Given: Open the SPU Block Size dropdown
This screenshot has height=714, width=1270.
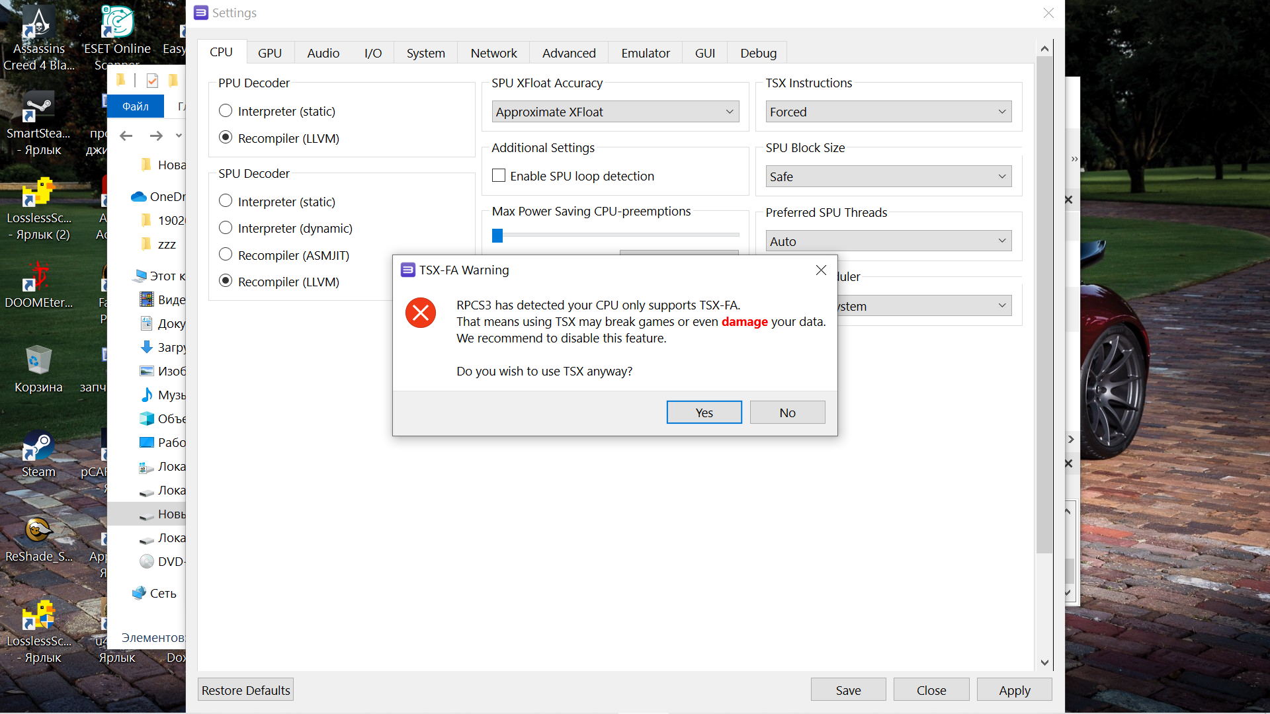Looking at the screenshot, I should (x=888, y=177).
